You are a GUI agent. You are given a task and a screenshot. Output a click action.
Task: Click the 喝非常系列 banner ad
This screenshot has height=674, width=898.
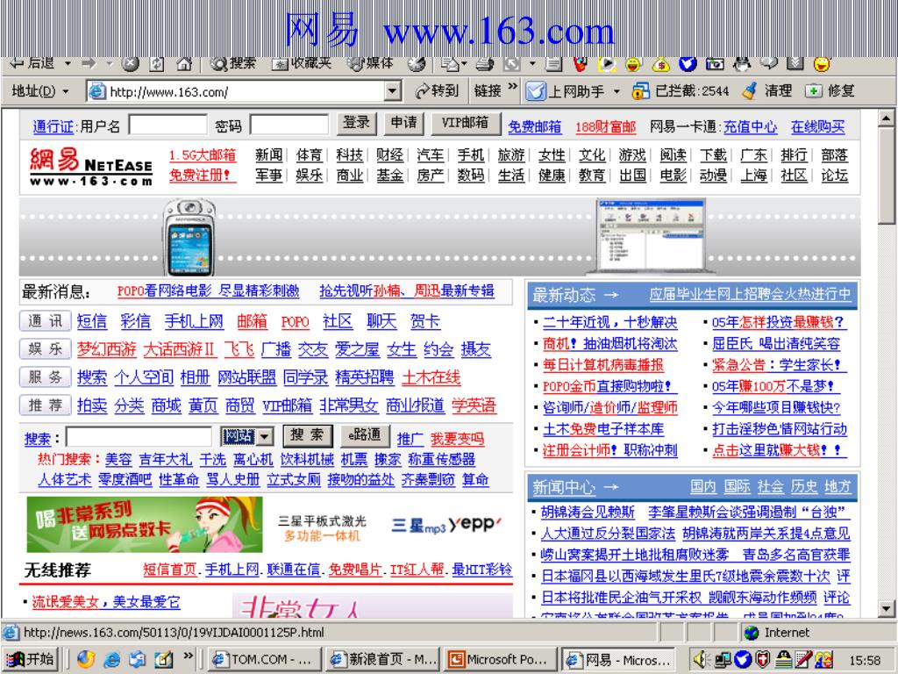145,525
